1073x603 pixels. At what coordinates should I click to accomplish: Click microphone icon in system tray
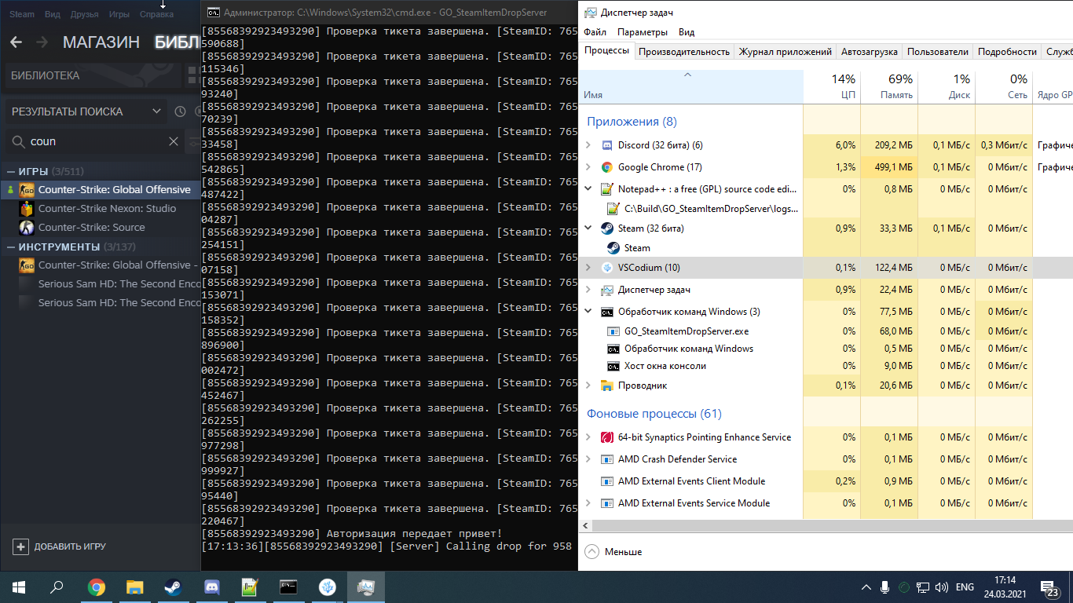pyautogui.click(x=885, y=587)
